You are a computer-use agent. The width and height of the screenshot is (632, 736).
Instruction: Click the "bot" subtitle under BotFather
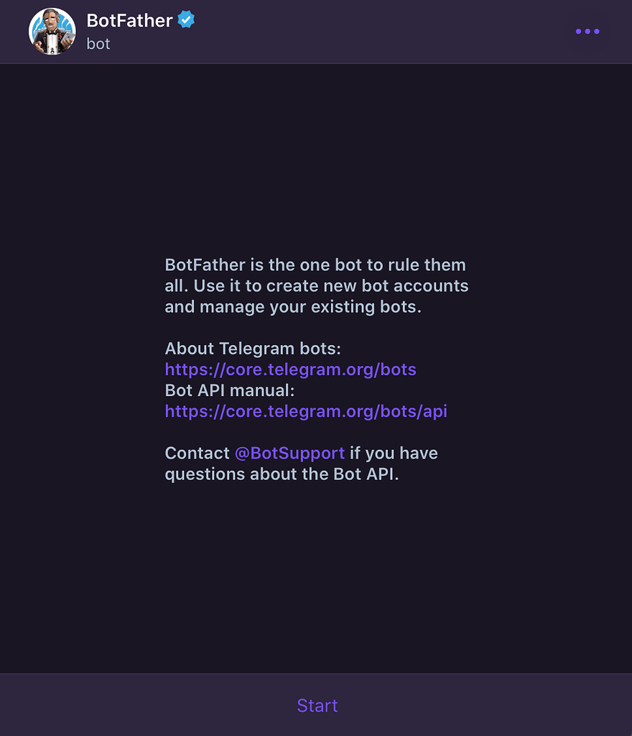tap(98, 44)
